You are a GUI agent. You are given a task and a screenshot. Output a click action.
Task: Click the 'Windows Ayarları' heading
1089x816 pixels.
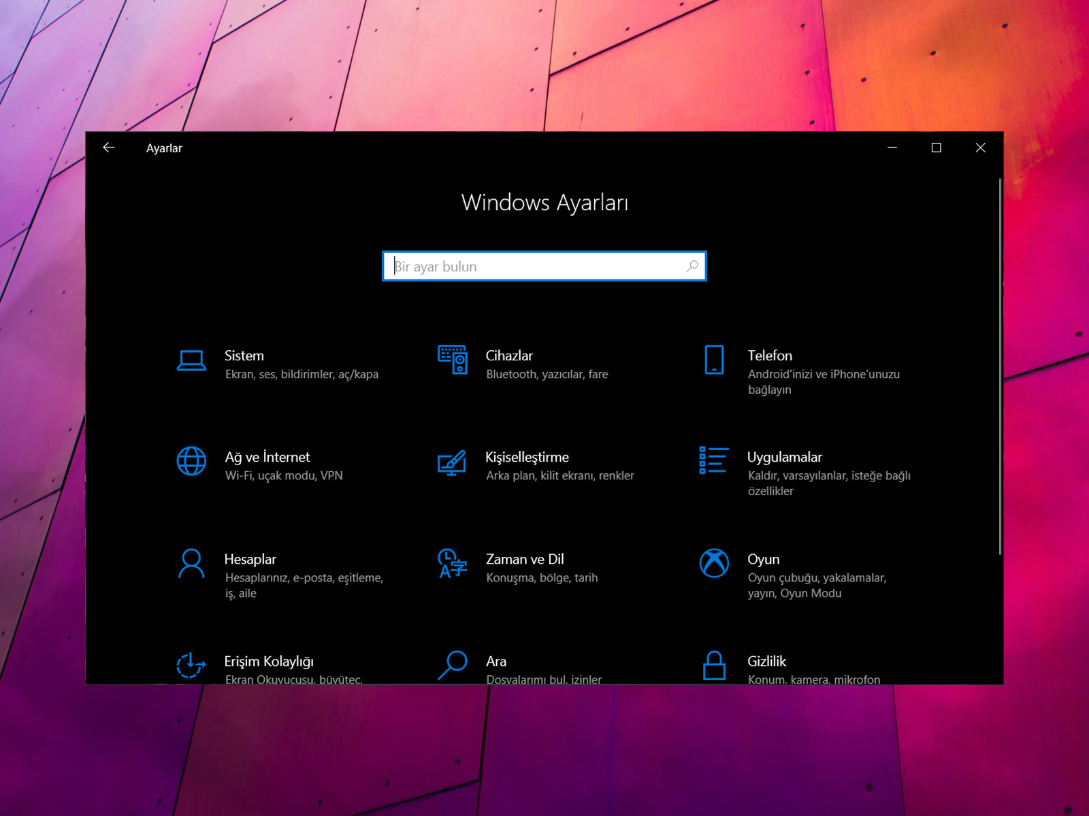tap(544, 203)
